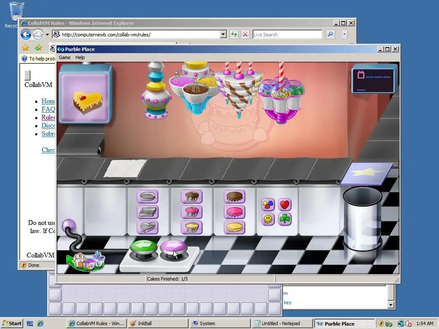Add the colored candy balls decoration
The height and width of the screenshot is (329, 439).
pos(268,205)
